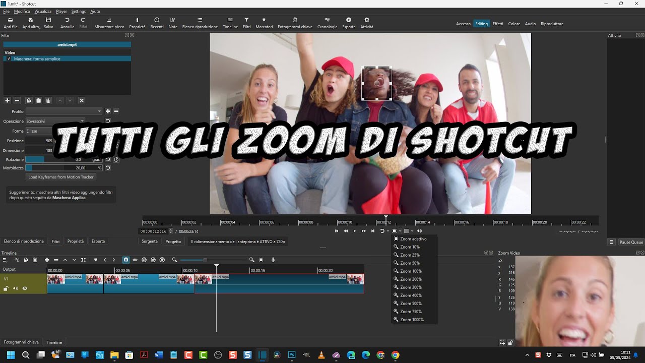
Task: Open the Misuratore picco panel
Action: click(109, 23)
